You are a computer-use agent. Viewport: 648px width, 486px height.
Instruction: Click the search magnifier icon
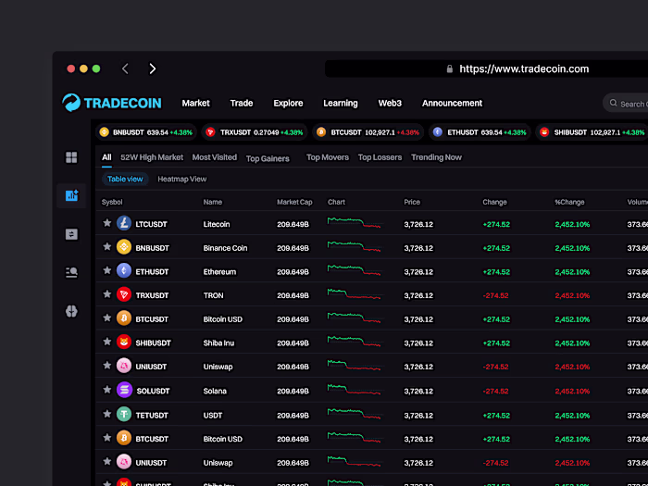(x=613, y=103)
